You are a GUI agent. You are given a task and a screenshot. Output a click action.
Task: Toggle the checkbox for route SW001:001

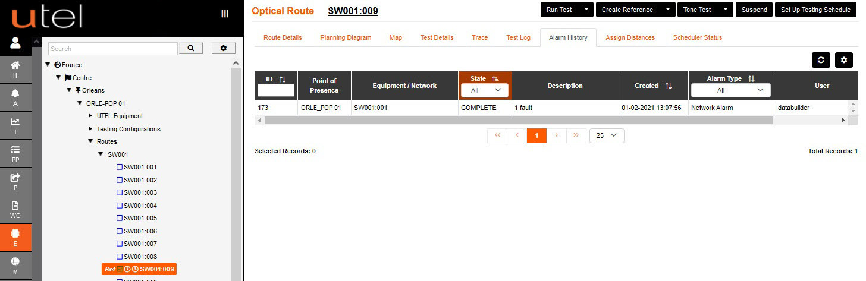click(x=120, y=168)
